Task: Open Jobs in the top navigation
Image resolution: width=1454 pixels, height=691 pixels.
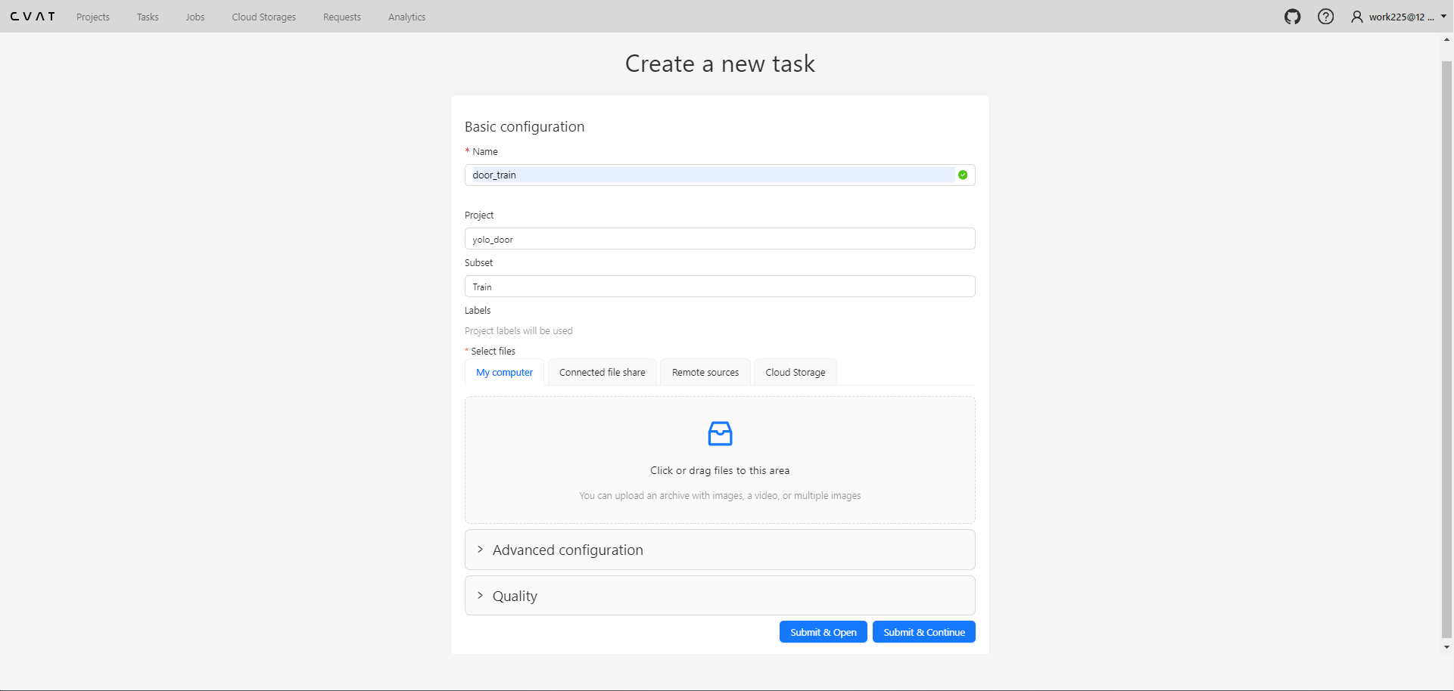Action: 195,17
